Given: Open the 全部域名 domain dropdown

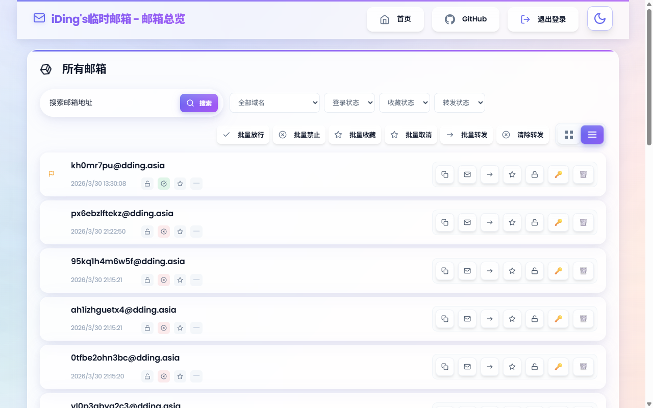Looking at the screenshot, I should (x=274, y=103).
